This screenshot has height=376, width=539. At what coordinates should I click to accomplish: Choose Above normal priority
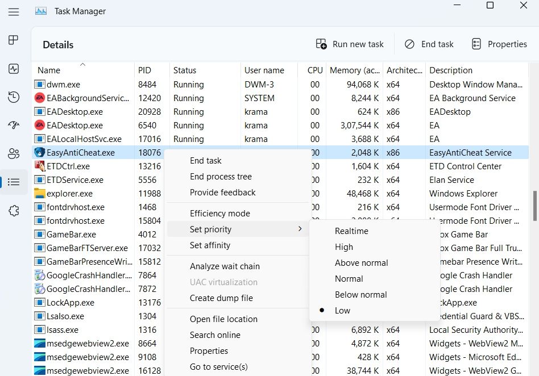(361, 263)
